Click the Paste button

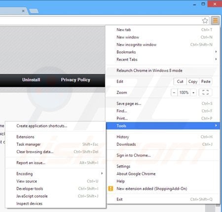(x=206, y=82)
